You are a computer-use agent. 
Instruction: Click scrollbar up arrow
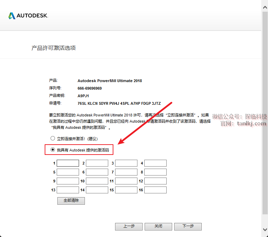tap(265, 7)
